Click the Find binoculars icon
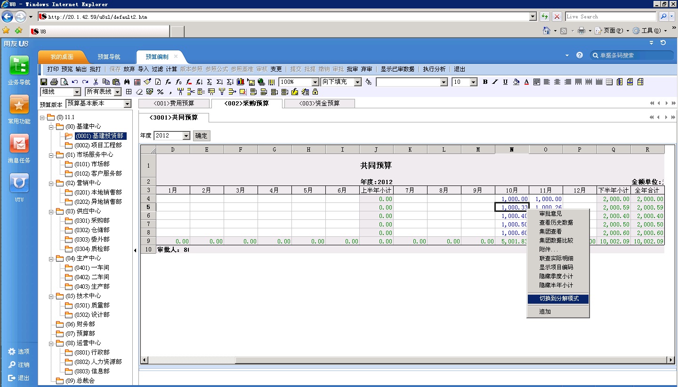This screenshot has height=387, width=678. (x=127, y=82)
